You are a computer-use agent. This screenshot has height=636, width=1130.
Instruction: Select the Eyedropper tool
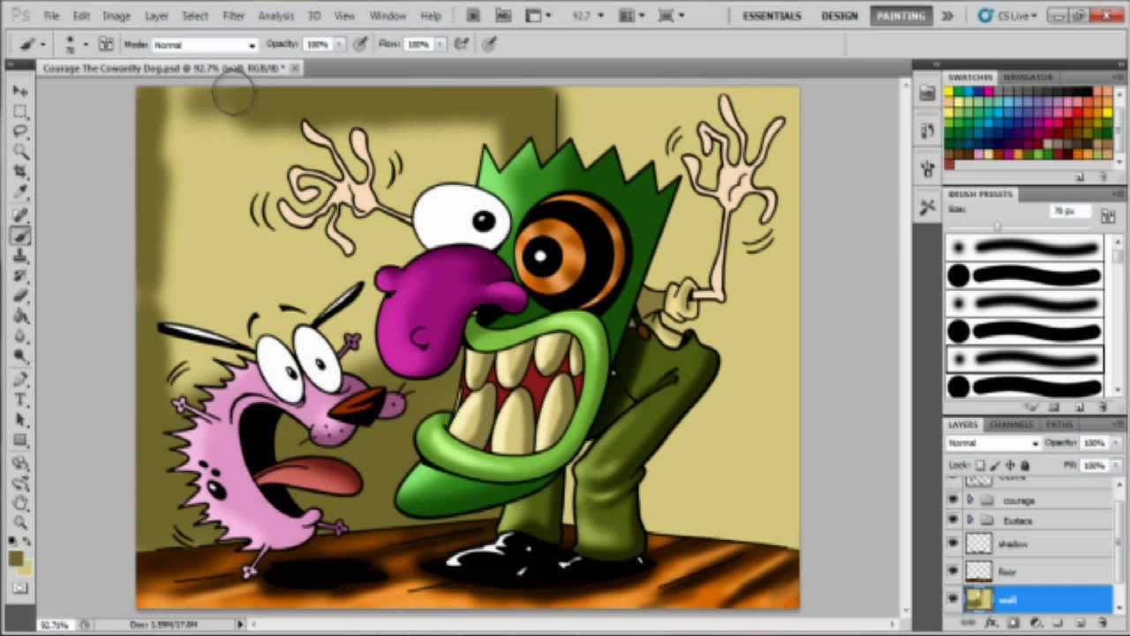coord(20,192)
